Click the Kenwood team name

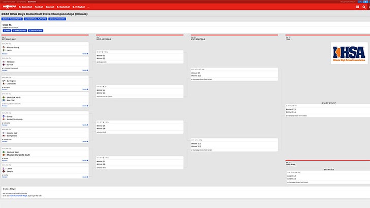(11, 62)
